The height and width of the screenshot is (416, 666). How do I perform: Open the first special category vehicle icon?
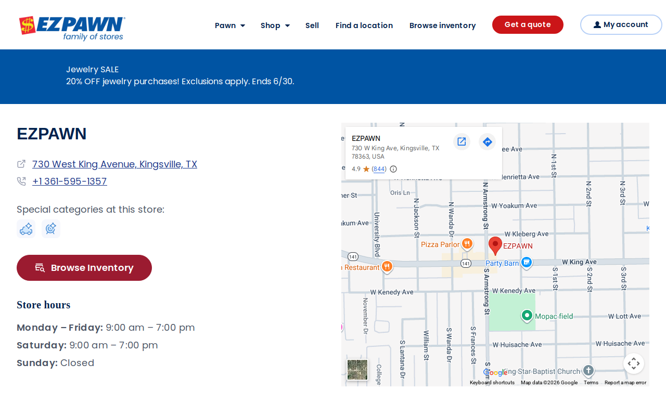(x=26, y=229)
